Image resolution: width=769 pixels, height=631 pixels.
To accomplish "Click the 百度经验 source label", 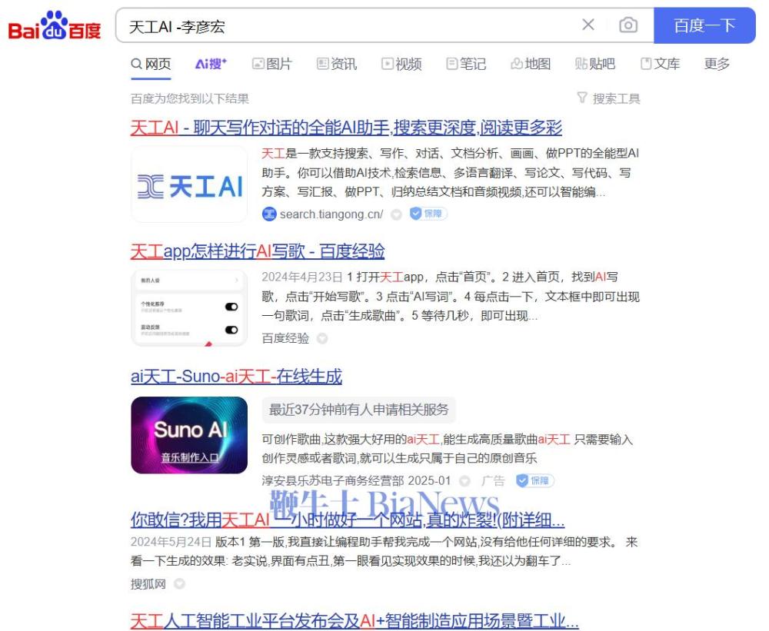I will tap(285, 338).
